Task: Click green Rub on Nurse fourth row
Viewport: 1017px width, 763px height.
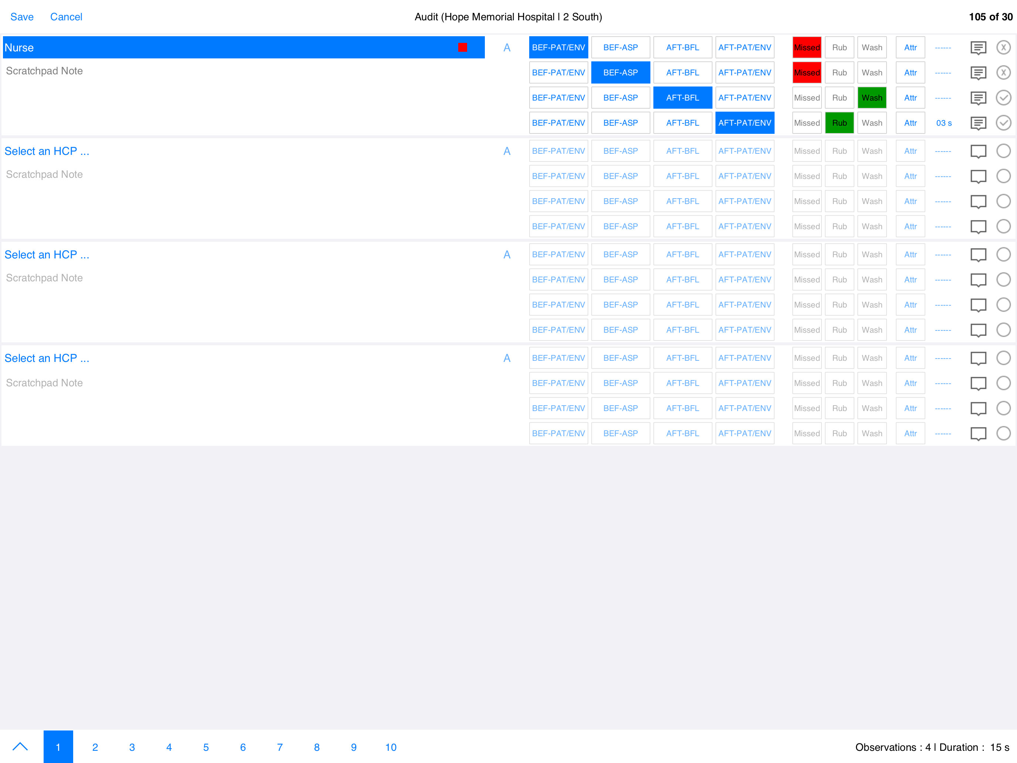Action: 840,123
